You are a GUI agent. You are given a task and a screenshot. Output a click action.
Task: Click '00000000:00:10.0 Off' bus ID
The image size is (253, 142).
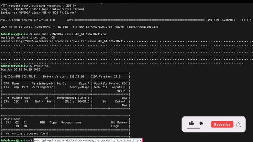coord(73,98)
